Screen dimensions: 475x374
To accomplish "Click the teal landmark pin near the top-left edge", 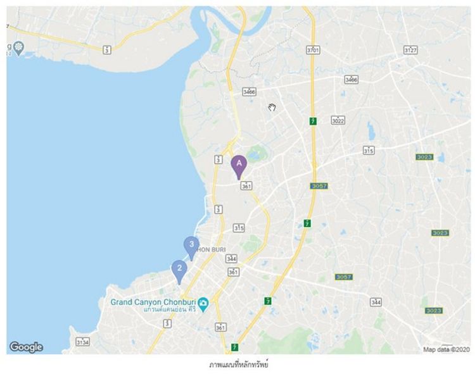I will 19,49.
